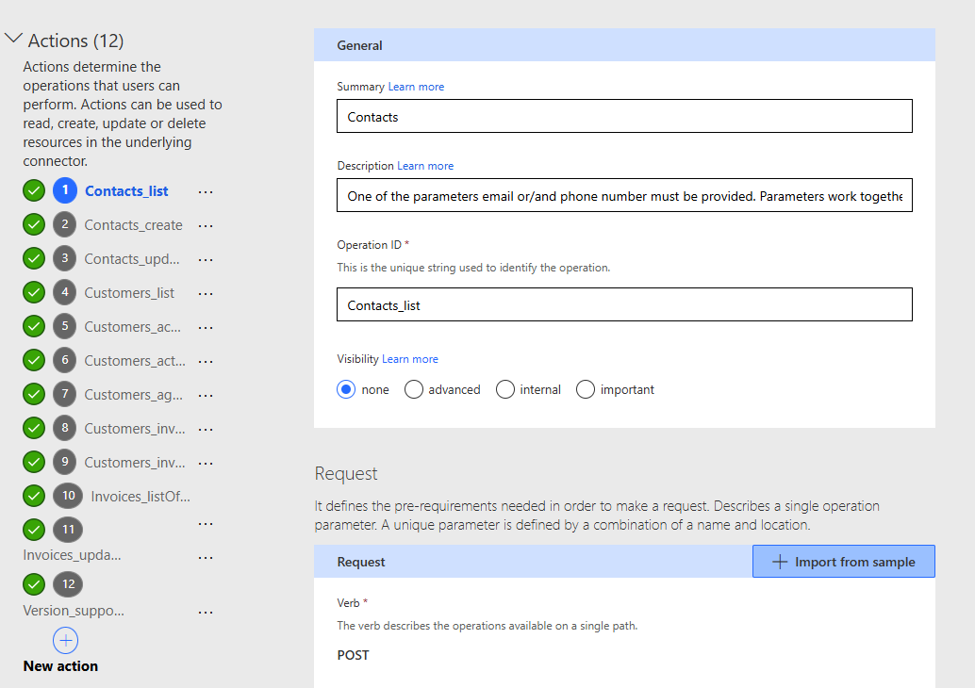Screen dimensions: 975x688
Task: Click the Import from sample button
Action: pyautogui.click(x=843, y=561)
